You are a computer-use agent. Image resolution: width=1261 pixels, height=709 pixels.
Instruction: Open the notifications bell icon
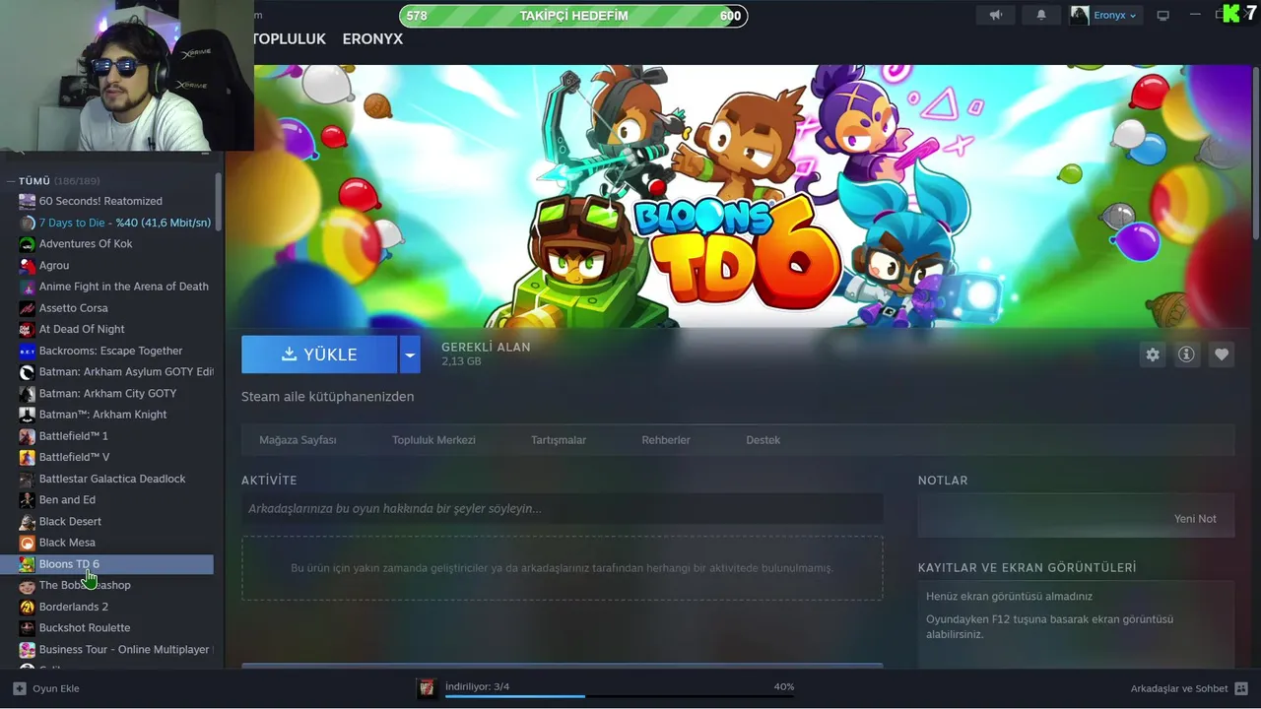click(x=1041, y=15)
